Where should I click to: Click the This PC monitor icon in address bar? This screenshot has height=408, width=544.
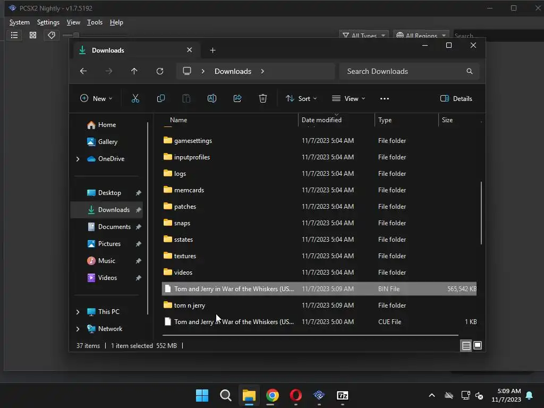187,71
